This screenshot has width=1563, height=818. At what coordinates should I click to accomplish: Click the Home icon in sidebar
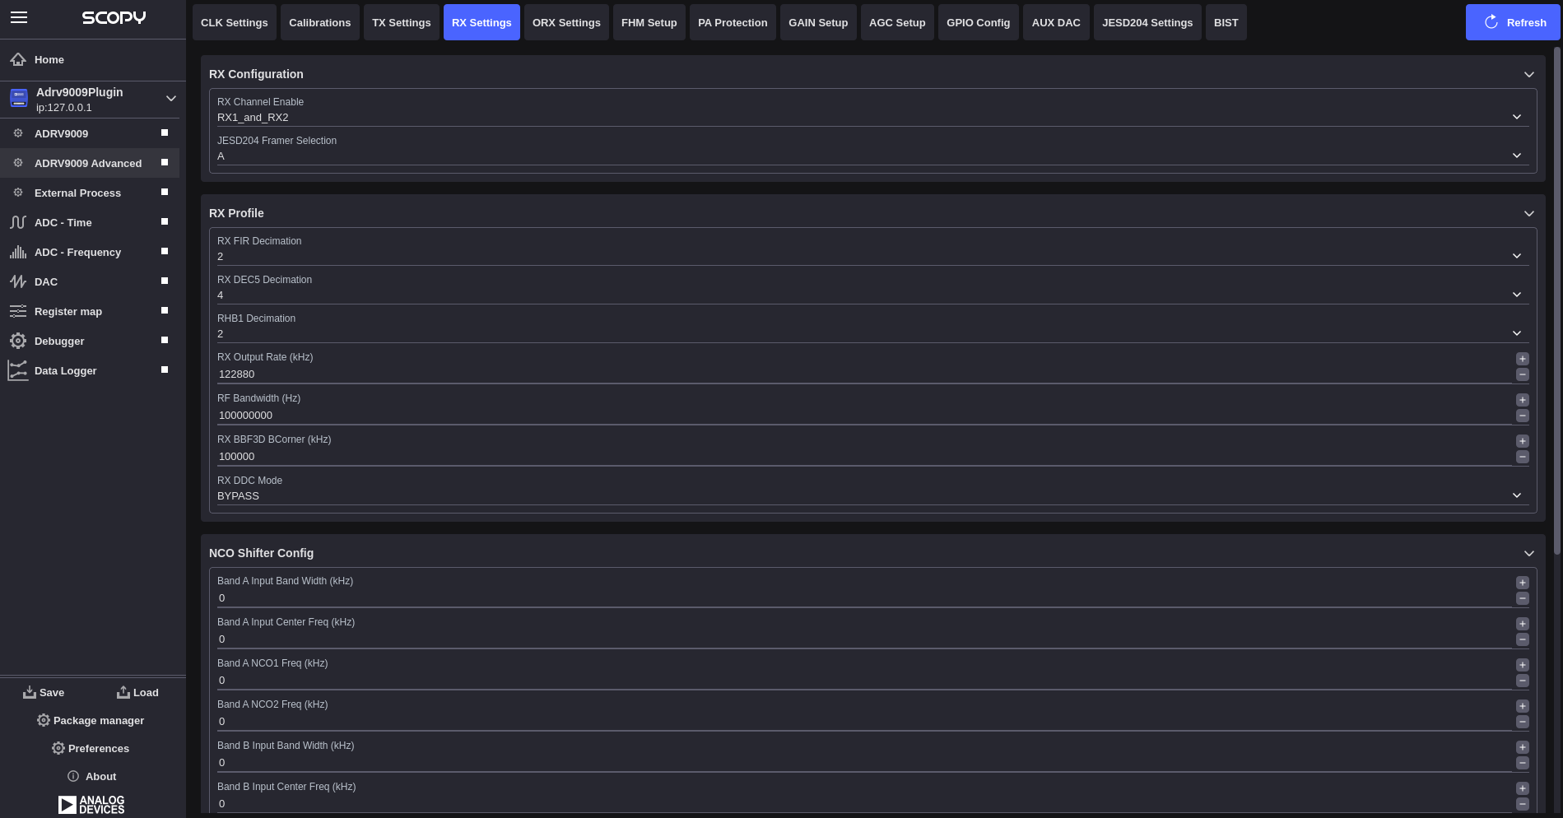click(18, 59)
